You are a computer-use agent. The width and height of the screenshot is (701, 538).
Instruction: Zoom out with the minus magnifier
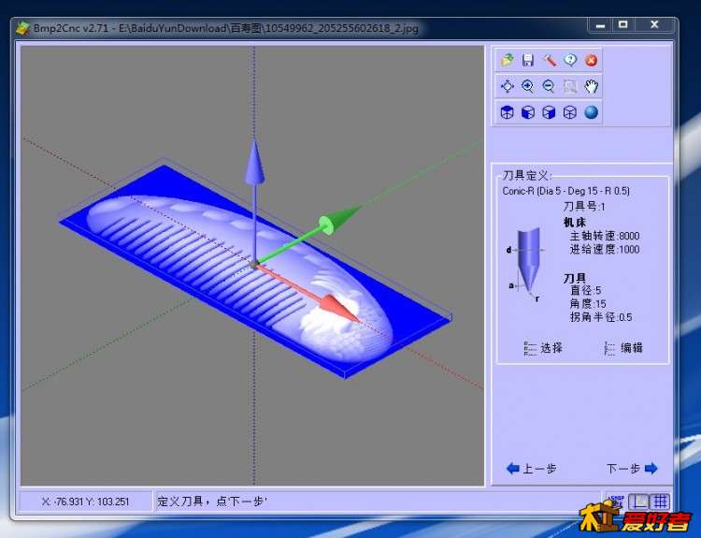549,86
